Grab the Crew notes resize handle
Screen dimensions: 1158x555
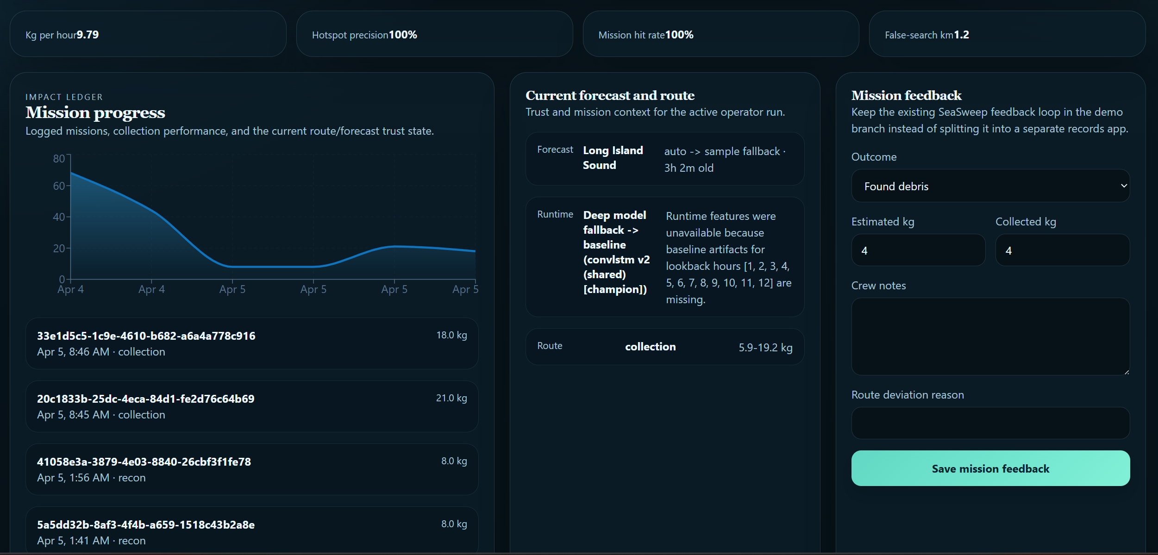1126,372
